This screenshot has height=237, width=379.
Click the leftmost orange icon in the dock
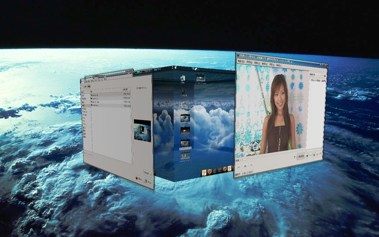click(x=204, y=172)
